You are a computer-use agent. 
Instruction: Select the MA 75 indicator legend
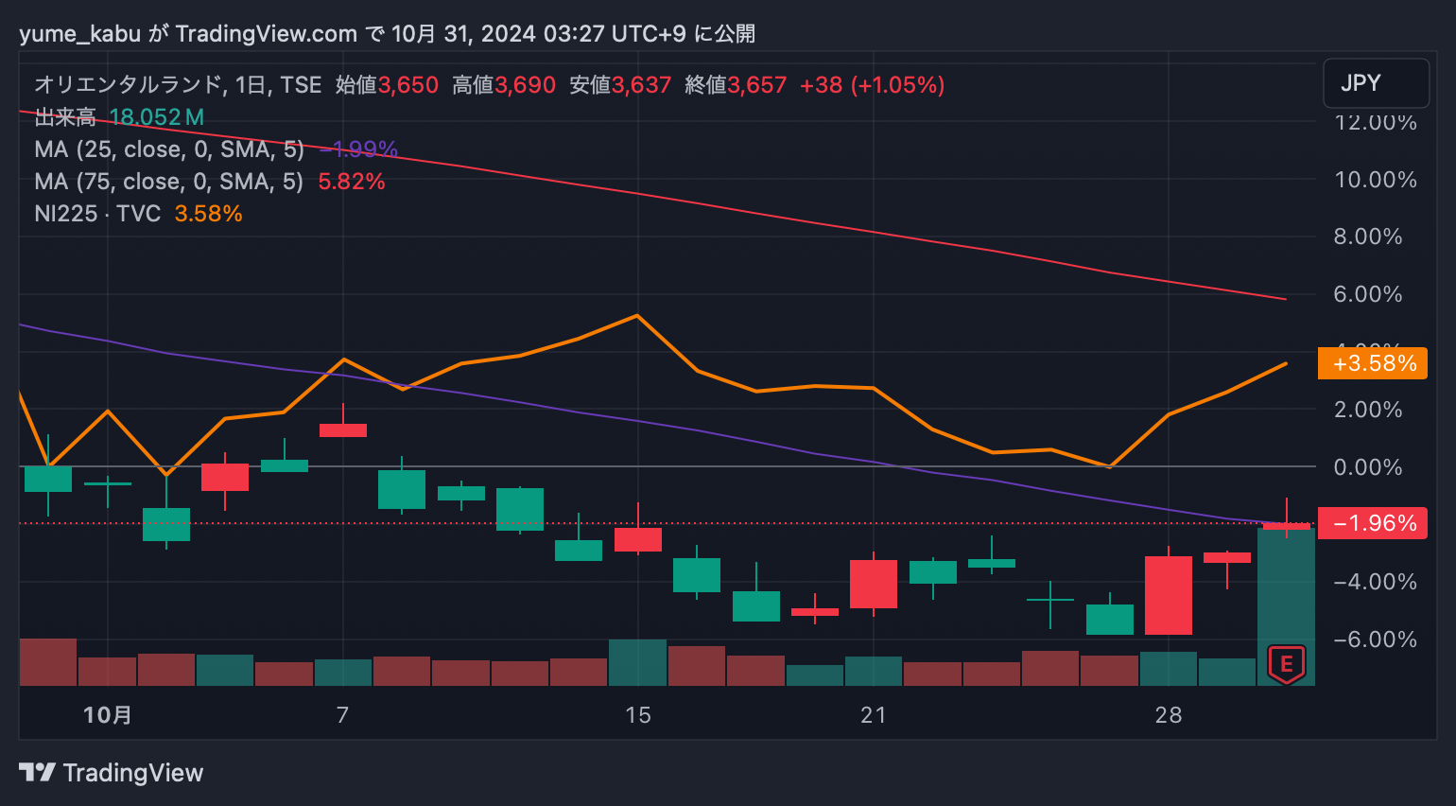point(169,182)
